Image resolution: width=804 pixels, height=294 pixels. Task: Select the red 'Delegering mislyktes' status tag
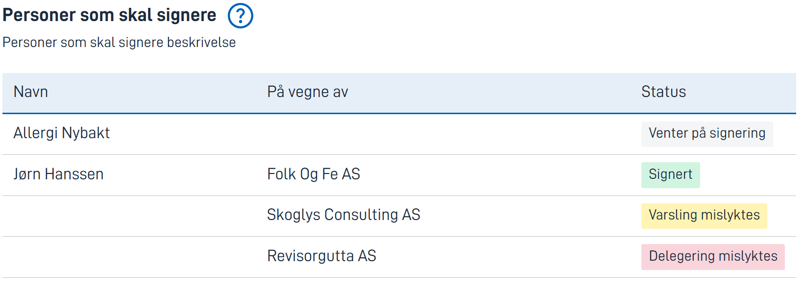tap(713, 257)
